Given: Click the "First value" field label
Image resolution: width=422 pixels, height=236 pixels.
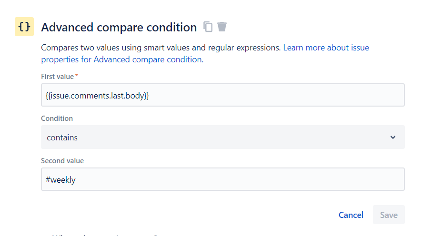Looking at the screenshot, I should [57, 77].
